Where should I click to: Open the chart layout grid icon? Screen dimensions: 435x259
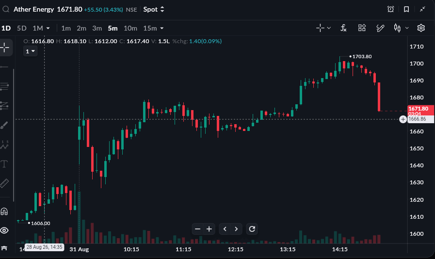coord(362,28)
